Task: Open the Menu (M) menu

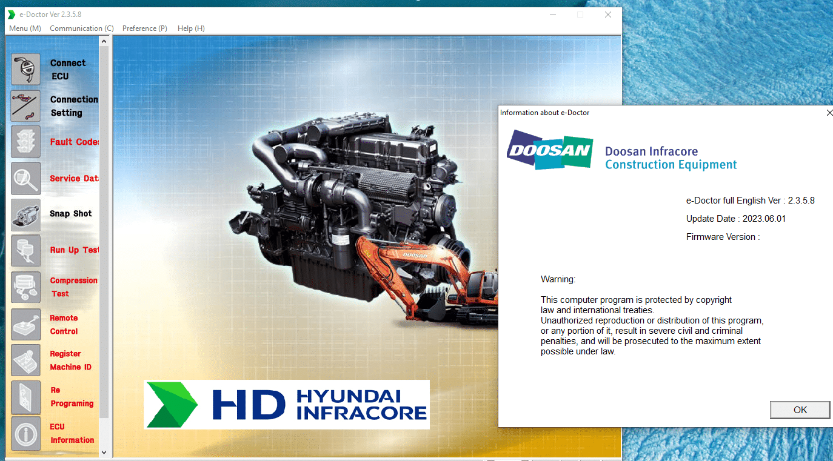Action: [x=25, y=28]
